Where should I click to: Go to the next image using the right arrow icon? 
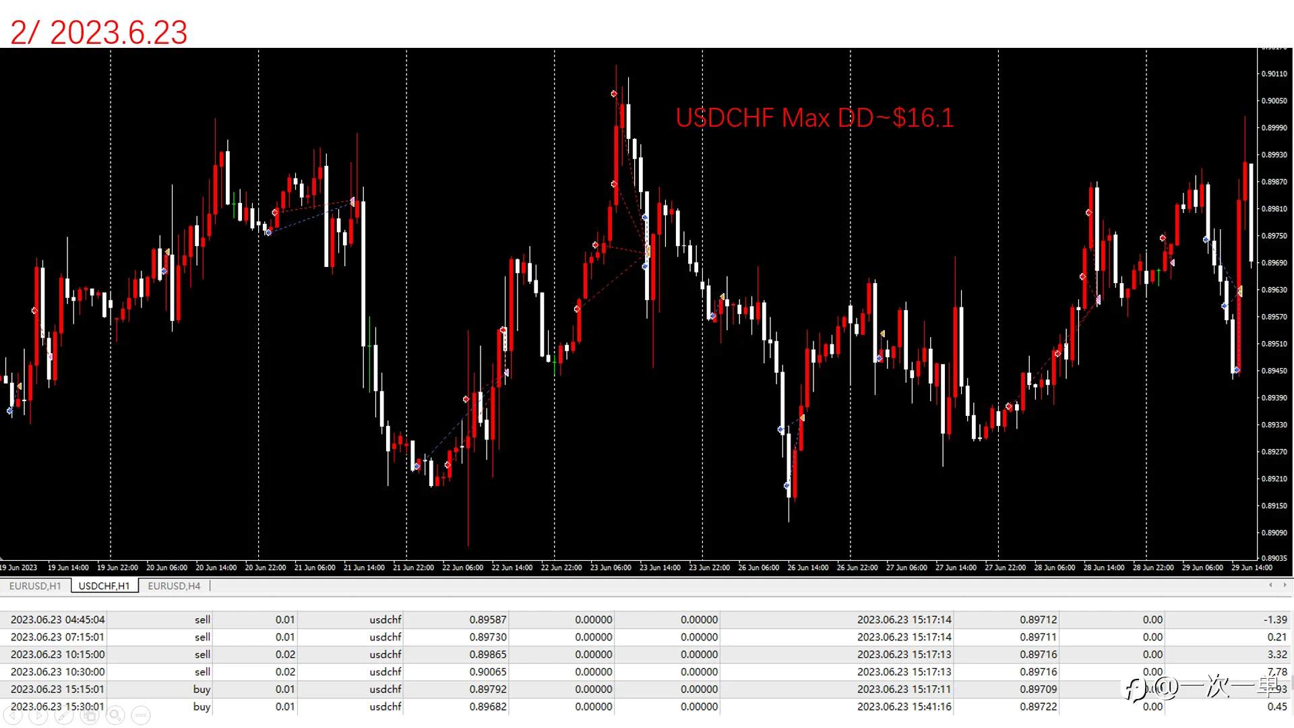[x=38, y=715]
